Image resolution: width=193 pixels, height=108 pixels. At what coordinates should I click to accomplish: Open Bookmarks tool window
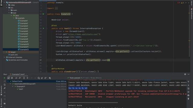coord(1,91)
